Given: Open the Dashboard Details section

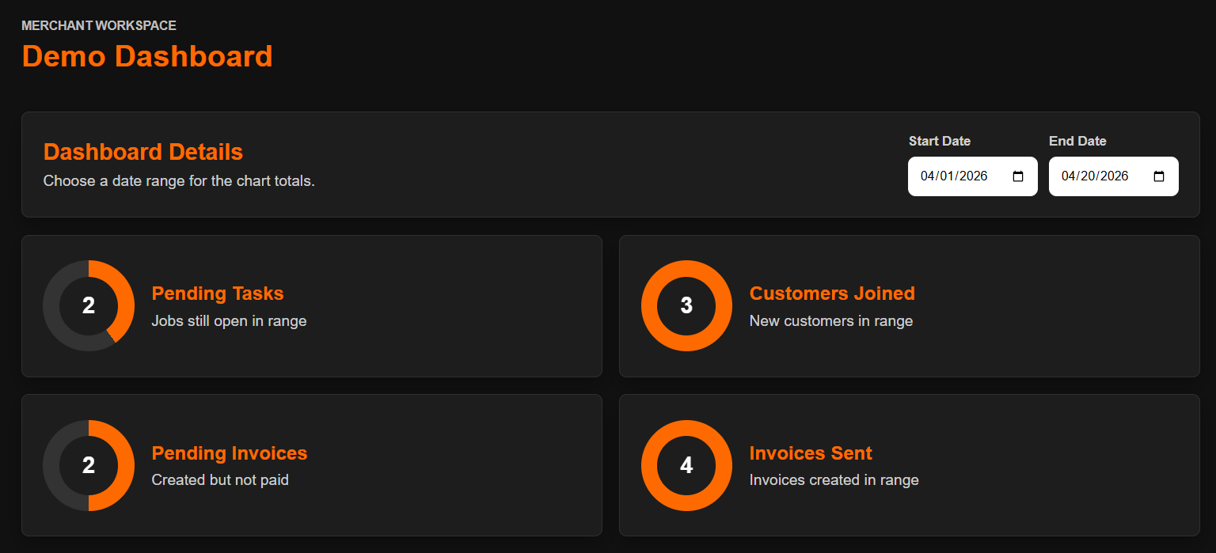Looking at the screenshot, I should pyautogui.click(x=143, y=151).
